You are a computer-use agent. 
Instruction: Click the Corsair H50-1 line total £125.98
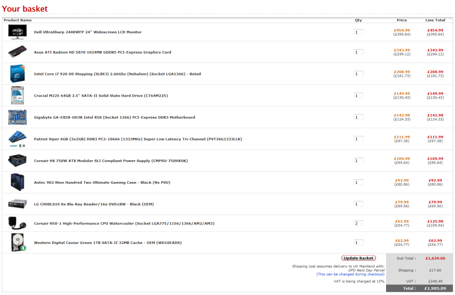[435, 221]
